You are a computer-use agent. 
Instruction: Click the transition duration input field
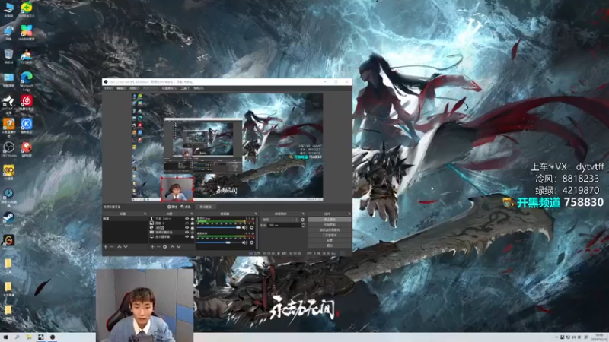click(284, 225)
